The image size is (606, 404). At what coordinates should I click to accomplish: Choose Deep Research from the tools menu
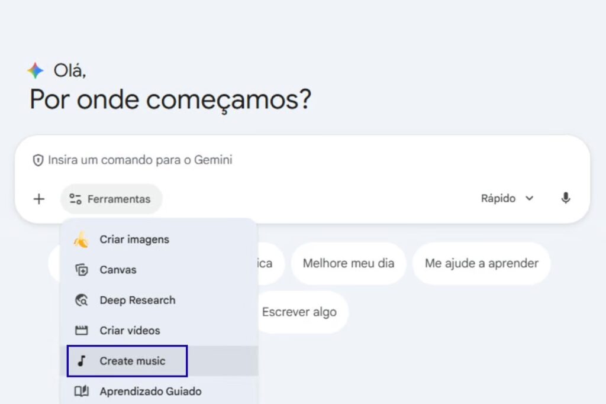click(x=137, y=300)
